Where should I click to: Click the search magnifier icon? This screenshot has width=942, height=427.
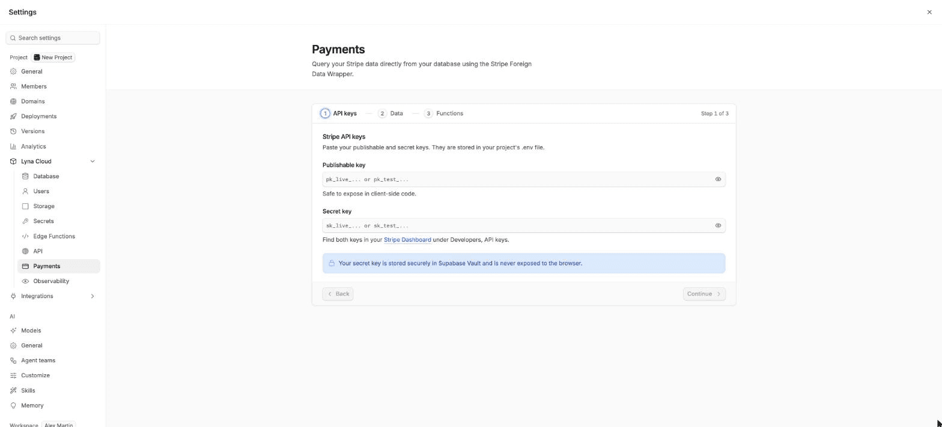[13, 38]
